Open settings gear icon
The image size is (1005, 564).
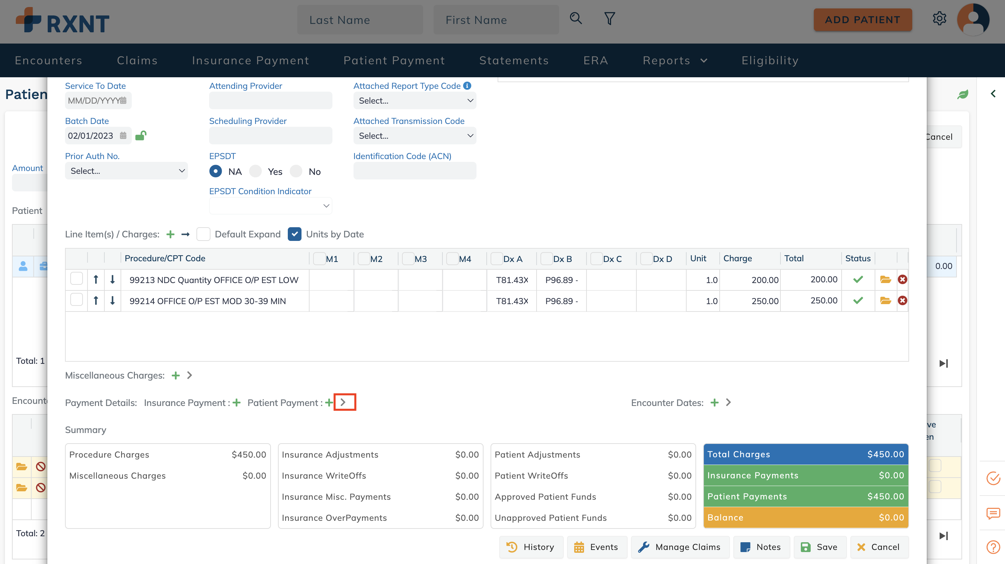(939, 18)
